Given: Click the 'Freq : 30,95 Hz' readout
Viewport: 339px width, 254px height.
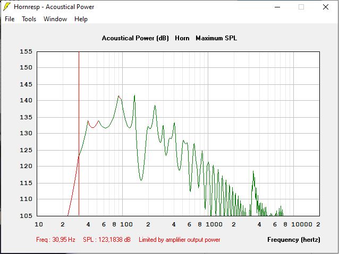Looking at the screenshot, I should [56, 240].
